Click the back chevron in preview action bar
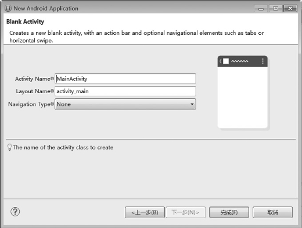The width and height of the screenshot is (302, 228). (220, 61)
